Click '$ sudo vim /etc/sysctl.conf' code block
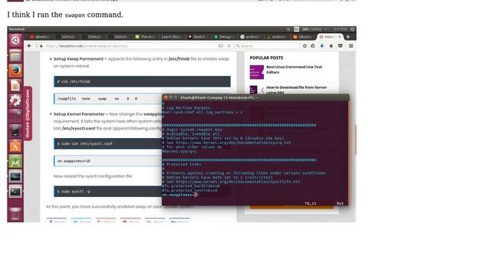Screen dimensions: 491x276 pos(107,143)
